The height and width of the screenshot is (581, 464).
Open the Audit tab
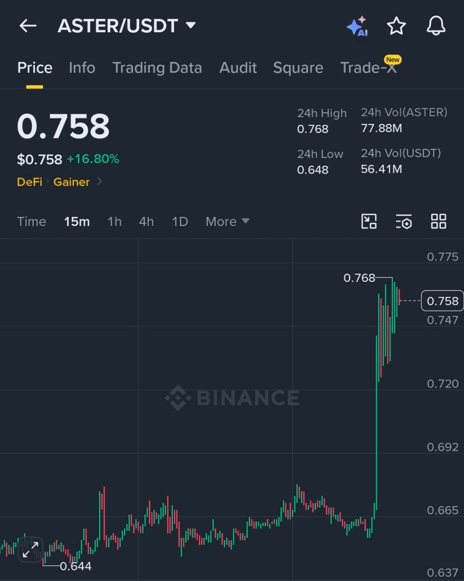[x=238, y=68]
